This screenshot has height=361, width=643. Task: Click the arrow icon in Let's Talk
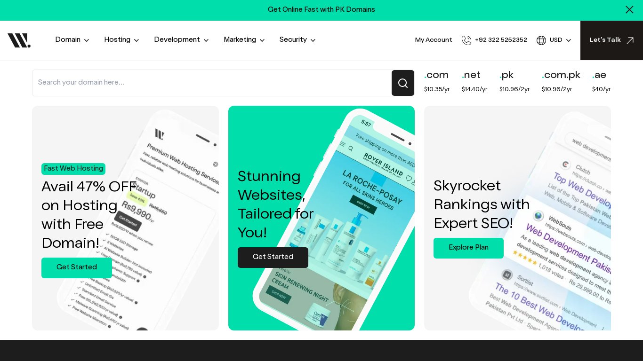tap(630, 40)
